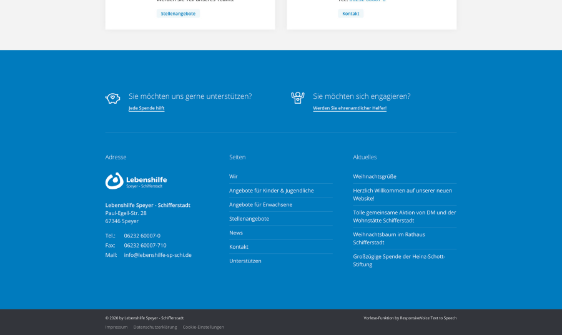Open the Impressum link
Screen dimensions: 562x335
[x=117, y=327]
